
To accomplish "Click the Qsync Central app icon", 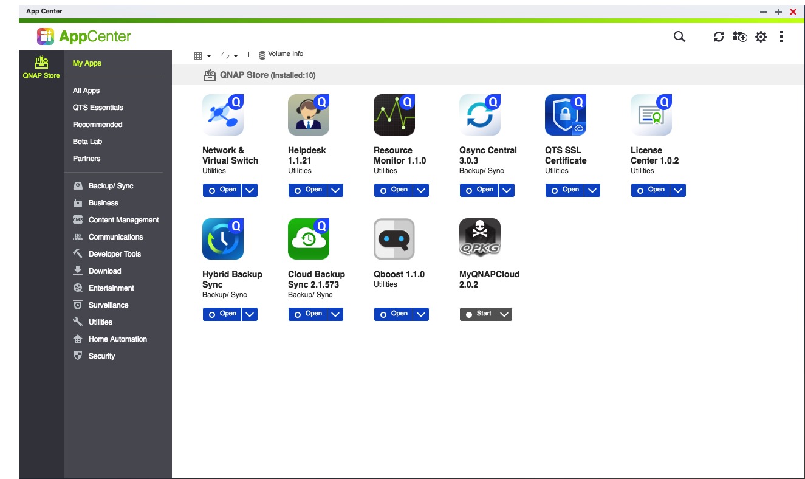I will click(480, 115).
